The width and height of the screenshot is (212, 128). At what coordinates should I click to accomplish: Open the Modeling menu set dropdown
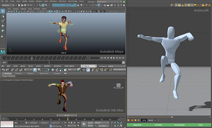[x=8, y=5]
